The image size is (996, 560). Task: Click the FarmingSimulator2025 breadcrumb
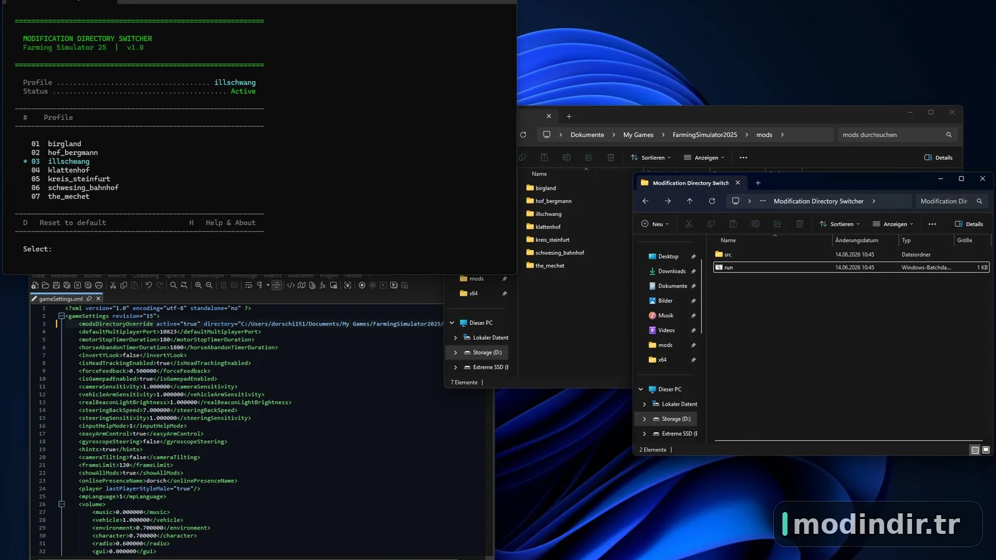pyautogui.click(x=705, y=134)
